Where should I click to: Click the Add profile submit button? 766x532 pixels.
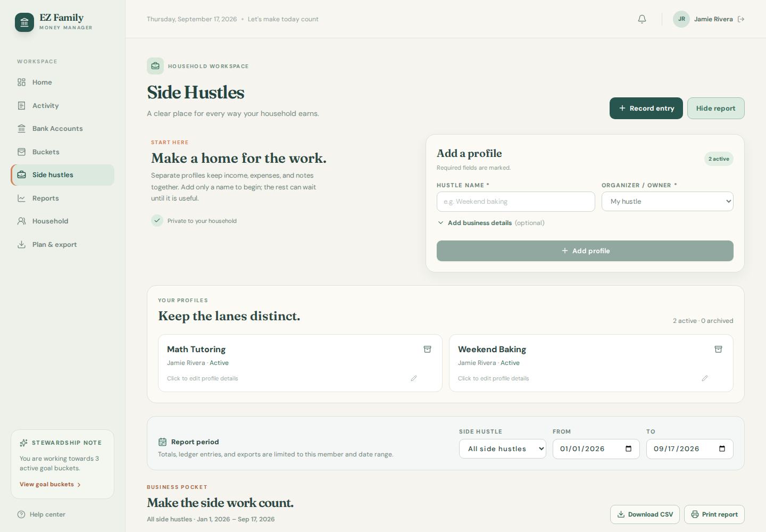(585, 251)
